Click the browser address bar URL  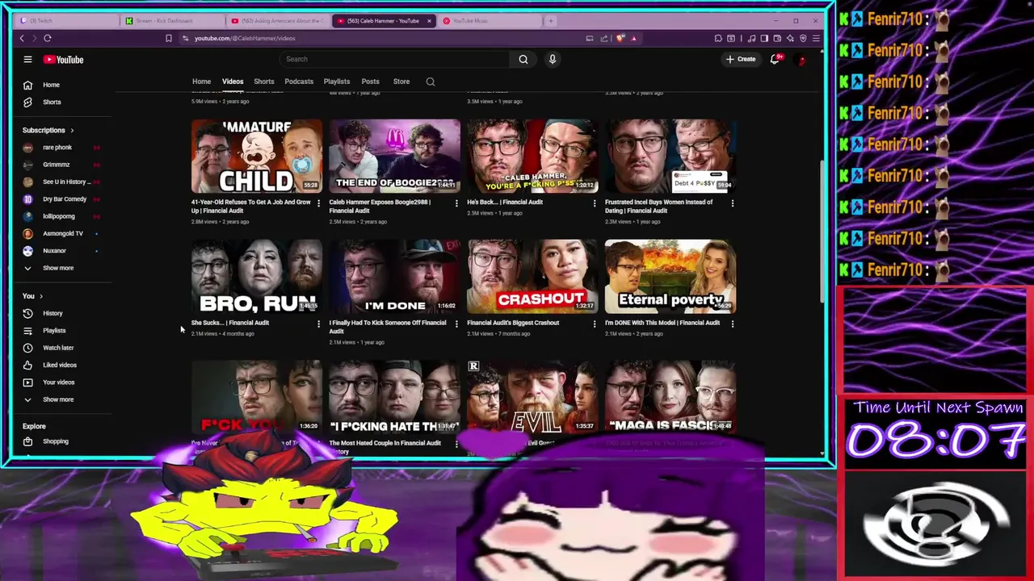[245, 38]
